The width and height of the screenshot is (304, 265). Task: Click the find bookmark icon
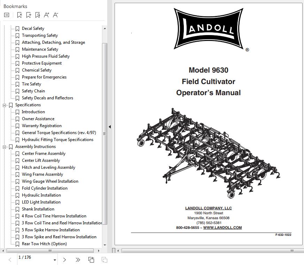[x=38, y=15]
